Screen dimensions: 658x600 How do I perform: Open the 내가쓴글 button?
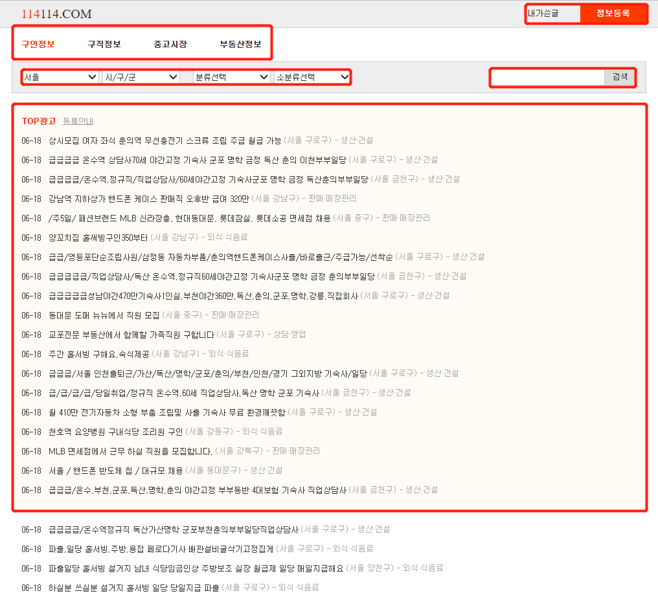pyautogui.click(x=551, y=14)
